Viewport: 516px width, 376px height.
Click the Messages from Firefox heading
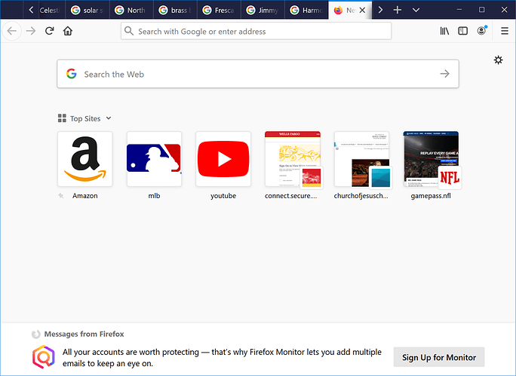[x=84, y=335]
